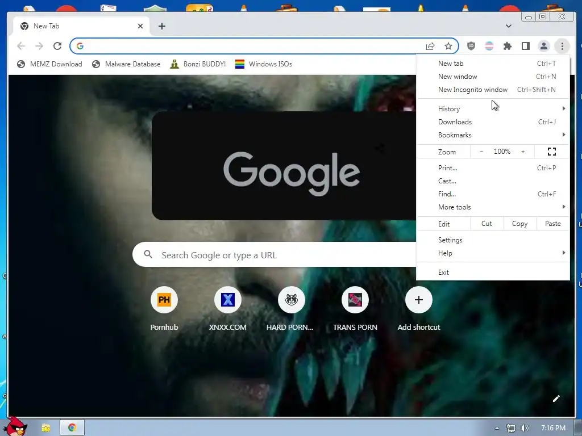Viewport: 582px width, 436px height.
Task: Decrease zoom with the minus button
Action: (x=481, y=152)
